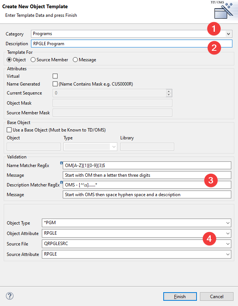Expand the Object Type dropdown
The image size is (238, 306).
[228, 223]
